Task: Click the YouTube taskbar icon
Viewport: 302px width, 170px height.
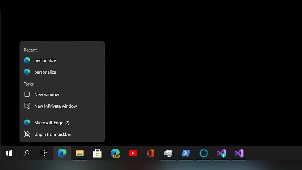Action: coord(133,153)
